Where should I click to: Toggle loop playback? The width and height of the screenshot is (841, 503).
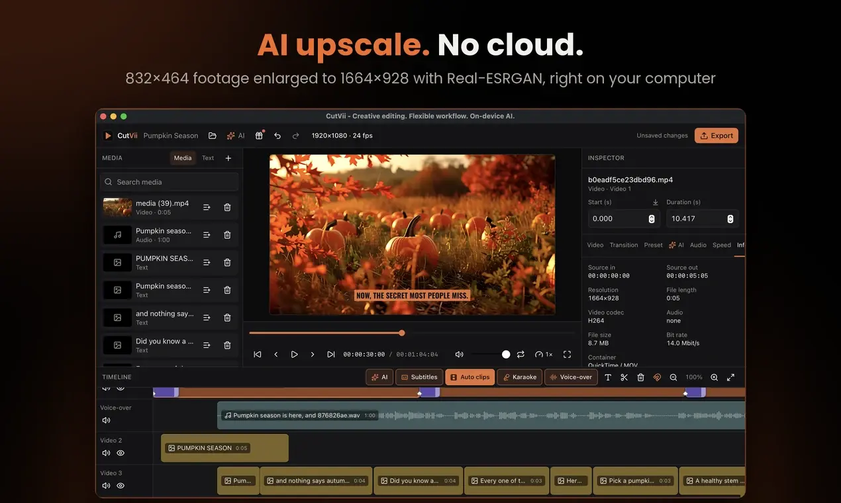click(521, 355)
